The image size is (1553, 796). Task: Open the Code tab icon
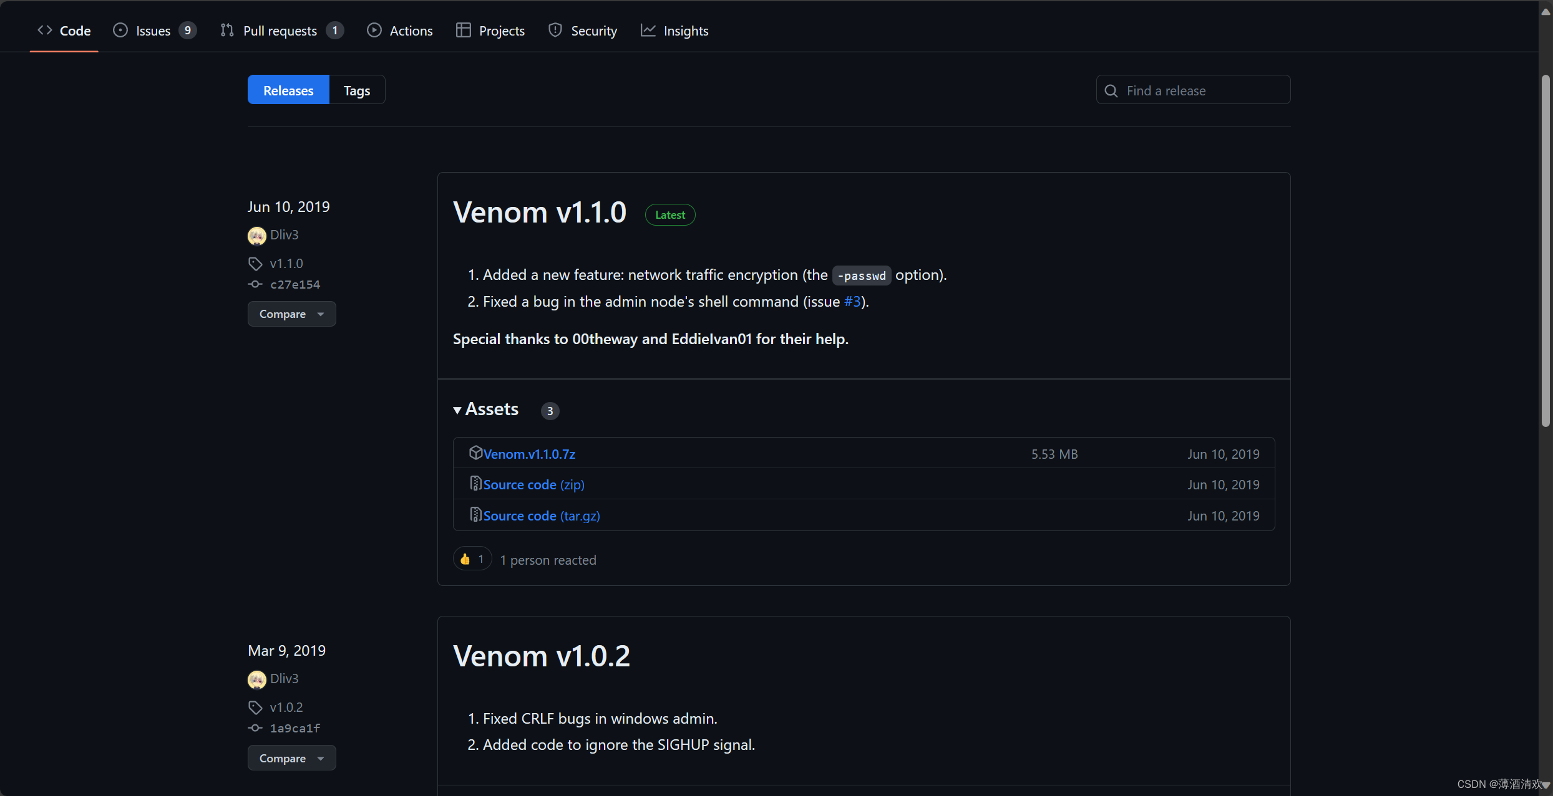[43, 30]
